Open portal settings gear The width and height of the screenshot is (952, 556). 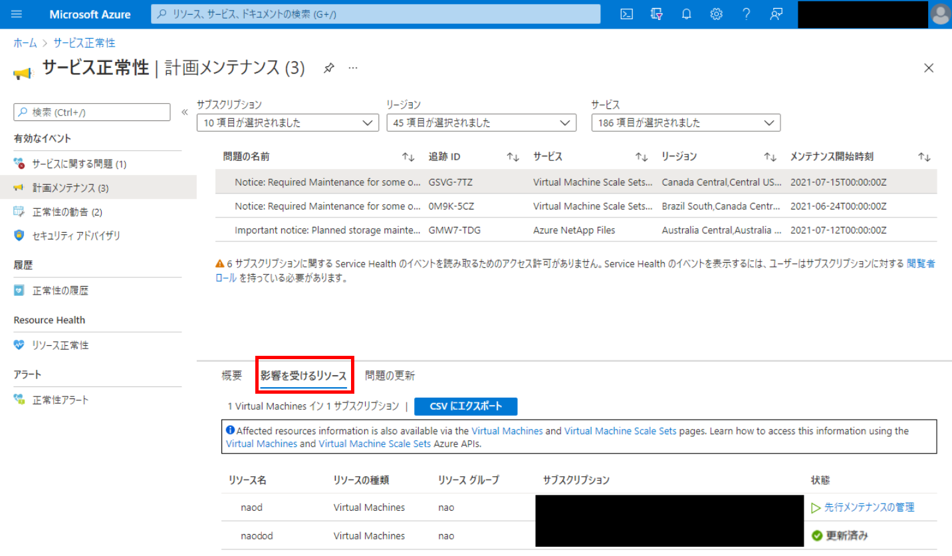pos(717,14)
